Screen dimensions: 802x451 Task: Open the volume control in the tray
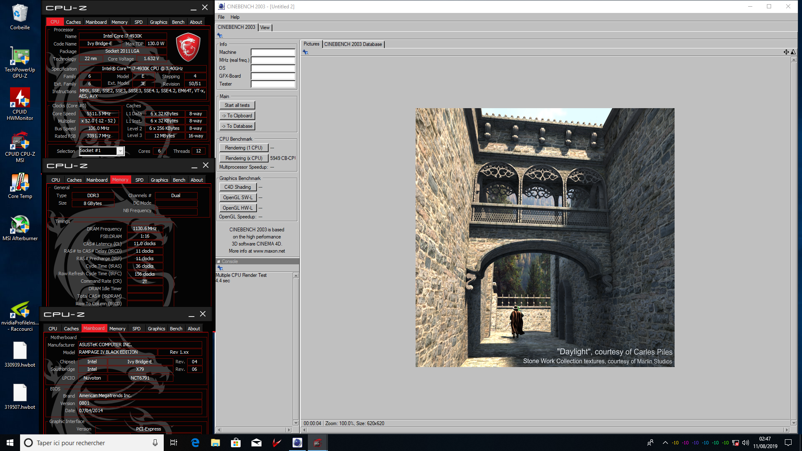point(746,443)
